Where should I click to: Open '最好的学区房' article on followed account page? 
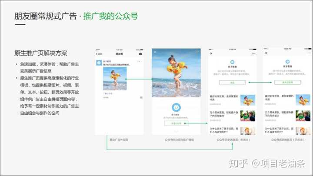click(279, 98)
